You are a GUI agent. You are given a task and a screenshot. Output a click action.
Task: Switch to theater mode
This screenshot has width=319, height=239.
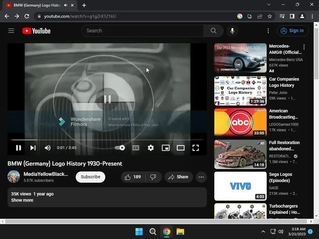pos(181,148)
